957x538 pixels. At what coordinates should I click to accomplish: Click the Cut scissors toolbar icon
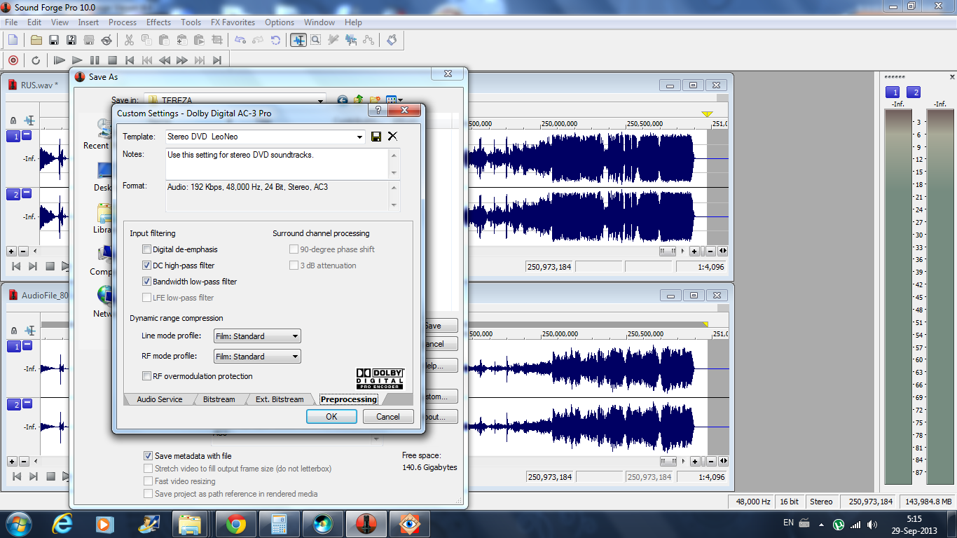129,40
